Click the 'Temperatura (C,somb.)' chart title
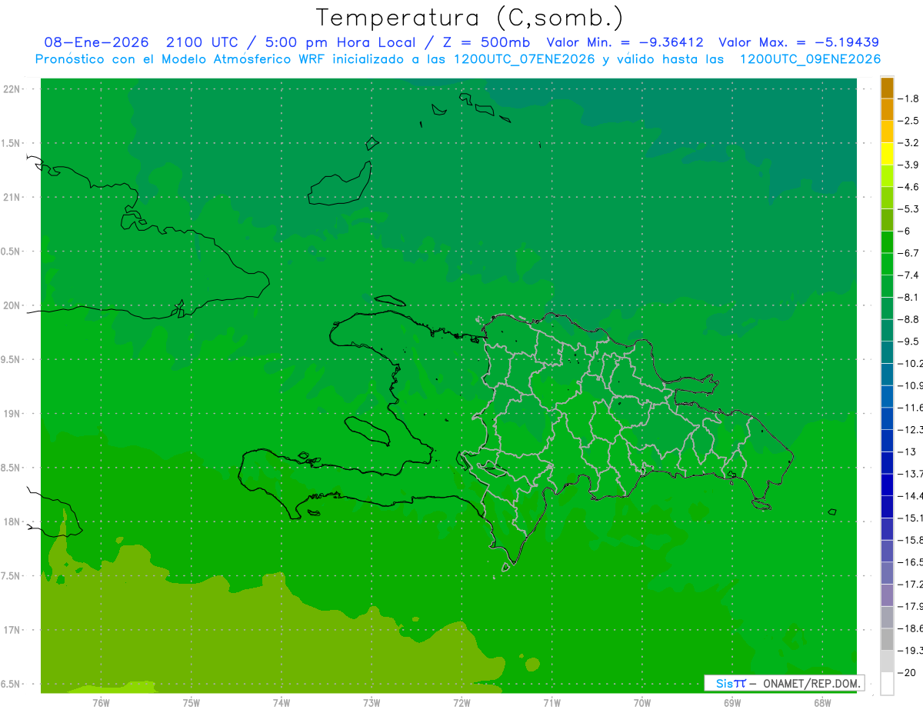Image resolution: width=923 pixels, height=713 pixels. point(470,18)
